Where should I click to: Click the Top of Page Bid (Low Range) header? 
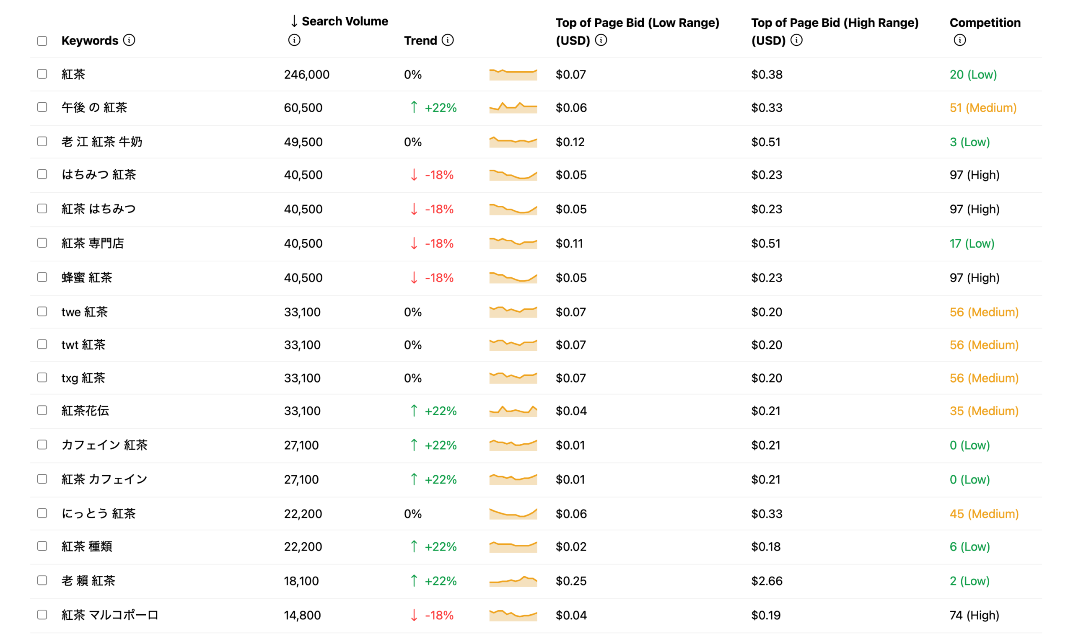pyautogui.click(x=637, y=23)
